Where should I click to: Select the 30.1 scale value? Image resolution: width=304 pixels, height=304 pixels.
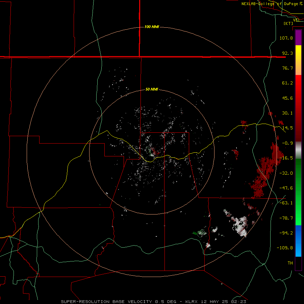(287, 113)
